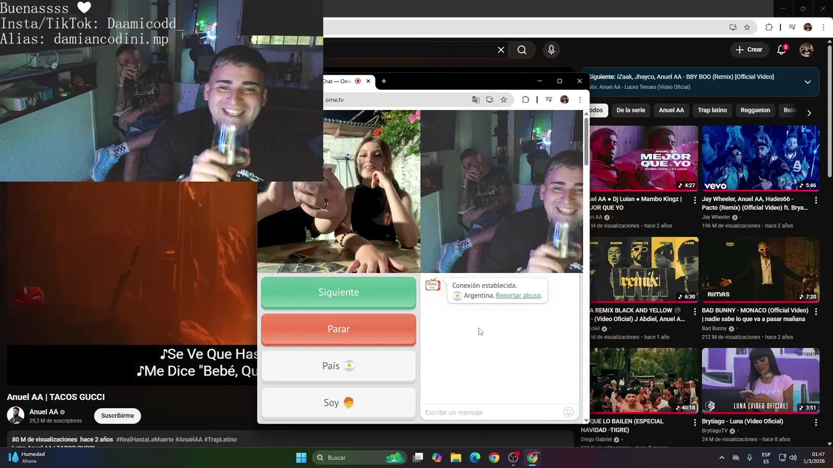Open options for Black and Yellow remix video
833x468 pixels.
point(694,311)
